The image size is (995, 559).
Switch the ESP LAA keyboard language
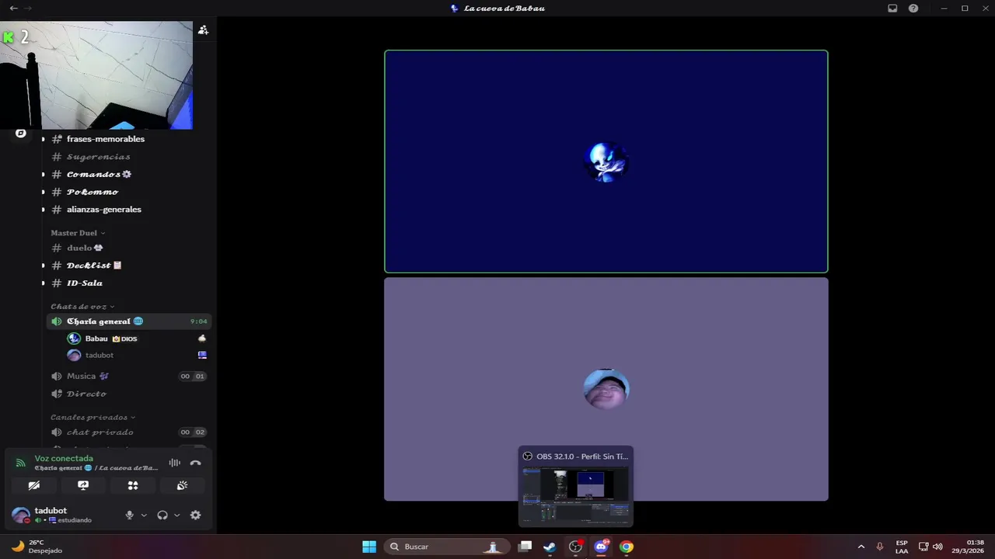pyautogui.click(x=902, y=547)
